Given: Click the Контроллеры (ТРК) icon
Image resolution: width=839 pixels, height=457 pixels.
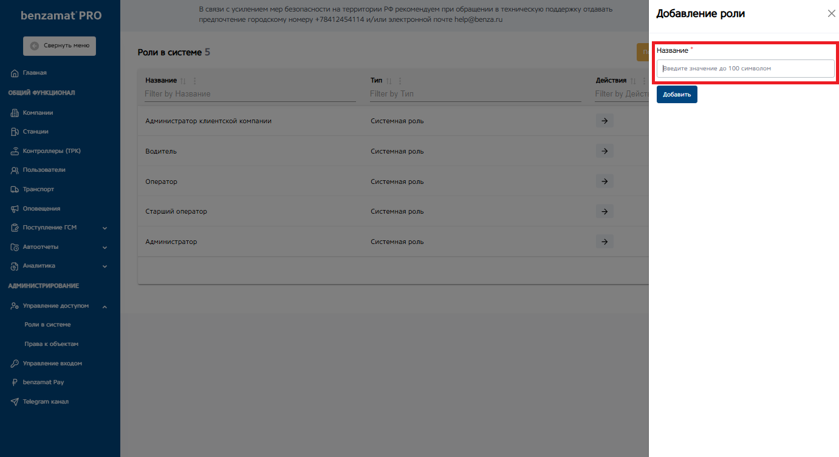Looking at the screenshot, I should click(x=15, y=151).
